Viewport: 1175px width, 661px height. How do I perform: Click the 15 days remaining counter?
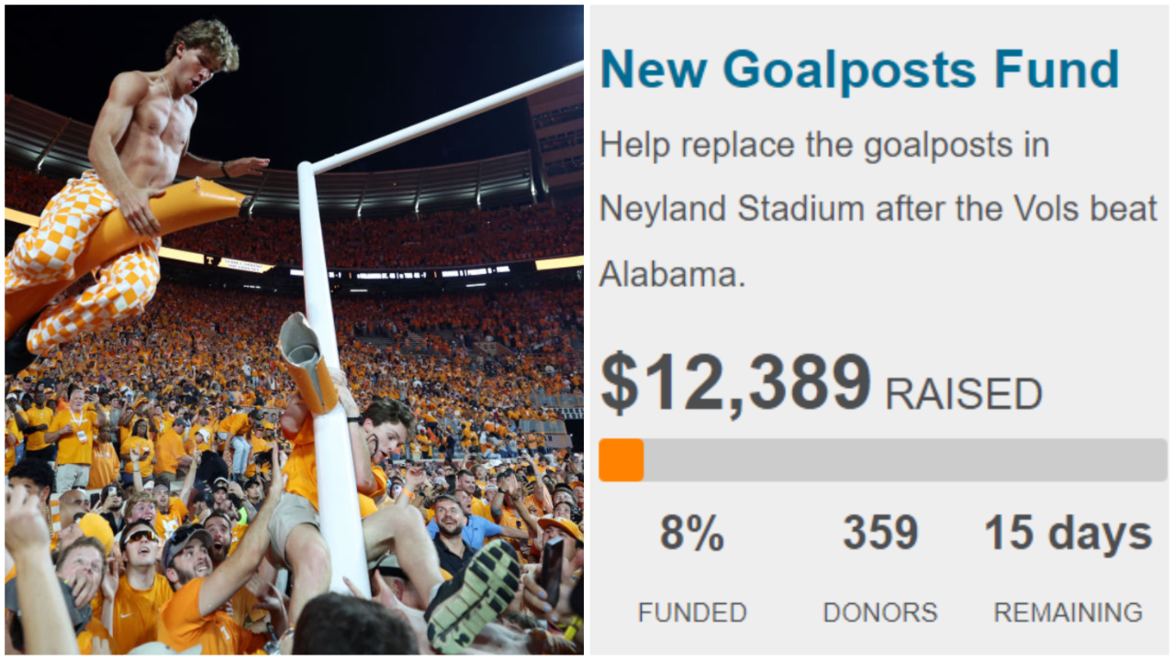[1069, 534]
